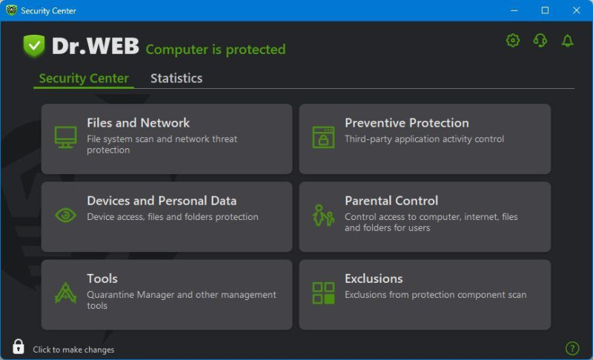Click the eye icon for Devices and Personal Data
Screen dimensions: 593x360
[x=65, y=216]
